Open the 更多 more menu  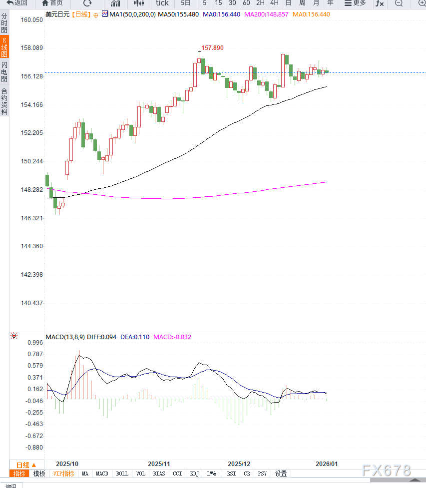(x=355, y=3)
